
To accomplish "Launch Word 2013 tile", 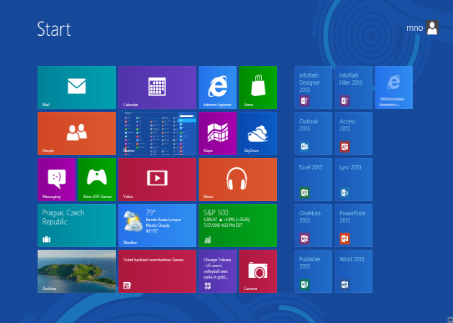I will pyautogui.click(x=354, y=272).
